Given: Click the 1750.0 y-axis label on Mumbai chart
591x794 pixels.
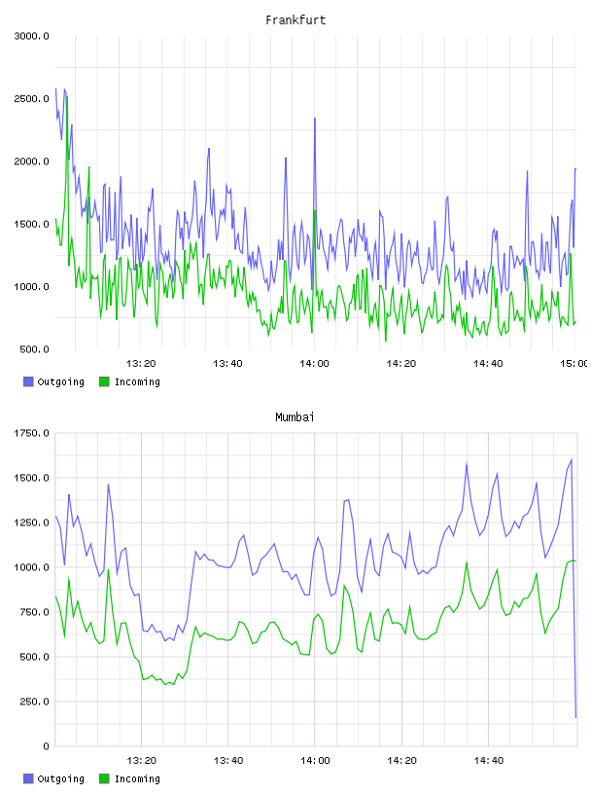Looking at the screenshot, I should tap(31, 433).
